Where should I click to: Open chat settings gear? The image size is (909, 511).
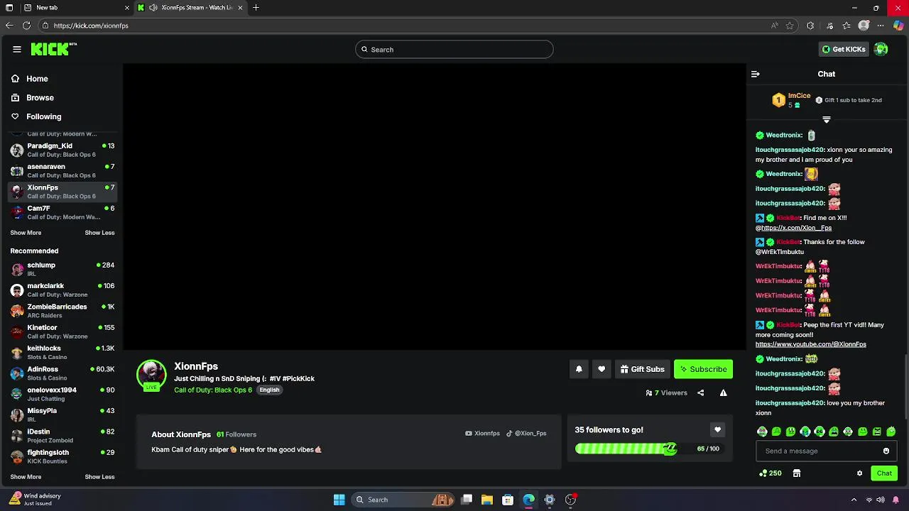[x=859, y=473]
